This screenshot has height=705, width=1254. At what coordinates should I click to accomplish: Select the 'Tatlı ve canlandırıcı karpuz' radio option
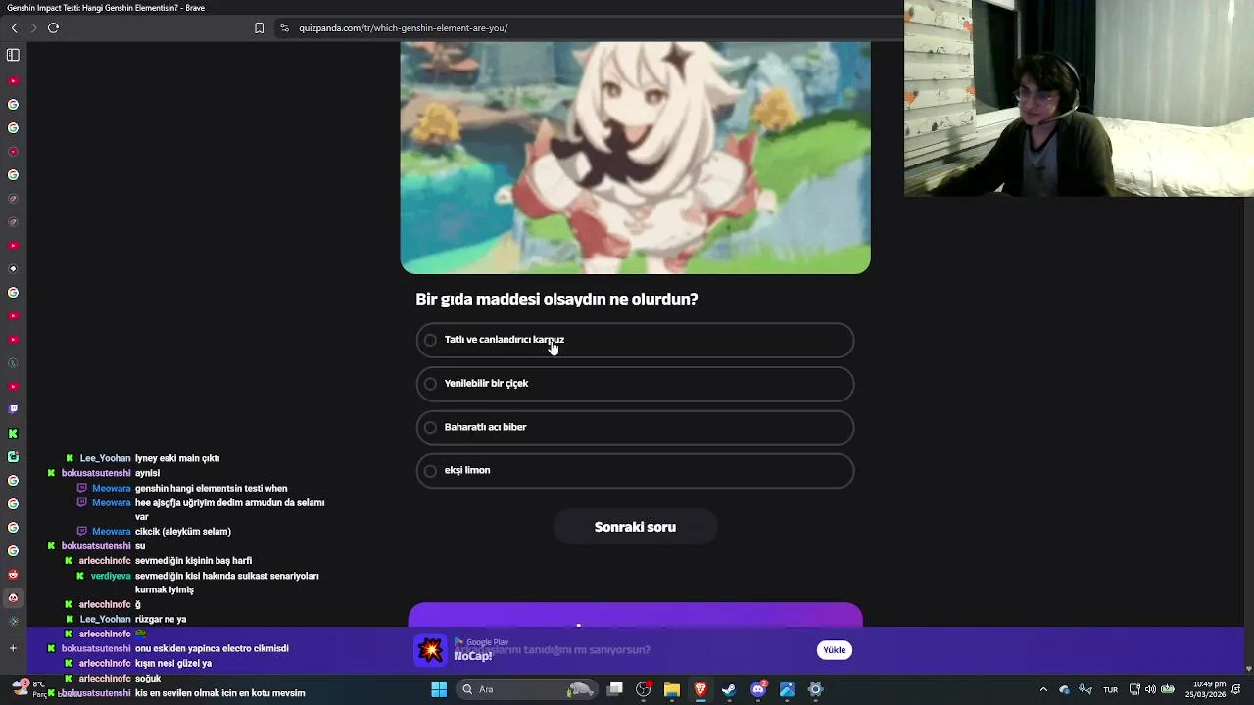(635, 340)
